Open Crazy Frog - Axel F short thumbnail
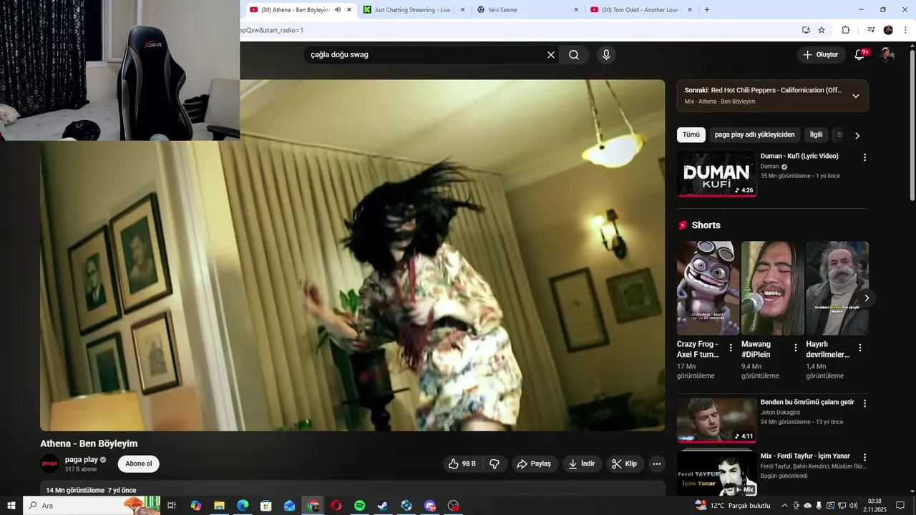Screen dimensions: 916x515 708,288
